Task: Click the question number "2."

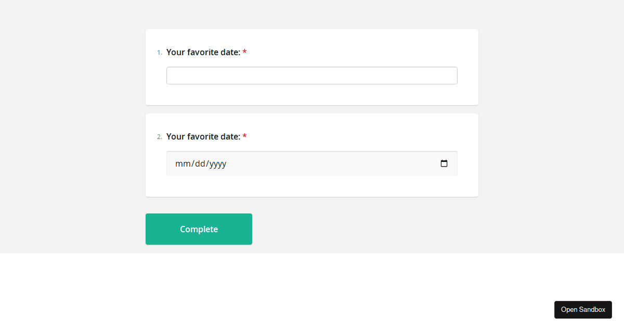Action: [x=160, y=137]
